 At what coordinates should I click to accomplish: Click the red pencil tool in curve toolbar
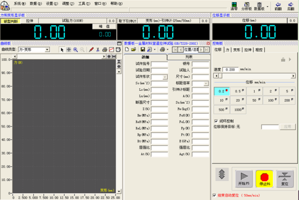91,50
